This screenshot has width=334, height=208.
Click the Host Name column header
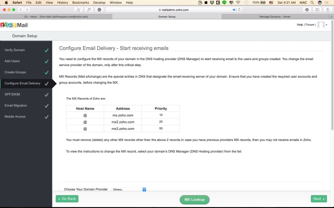point(85,109)
